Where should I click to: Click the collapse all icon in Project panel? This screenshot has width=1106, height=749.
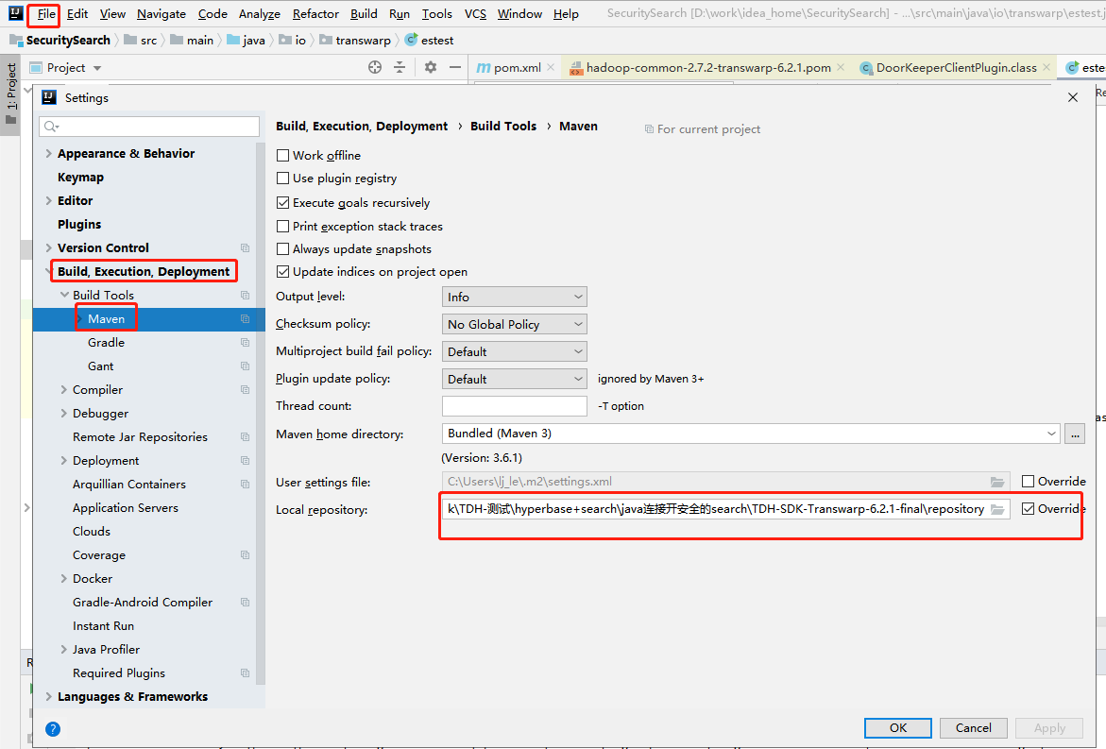click(x=400, y=67)
